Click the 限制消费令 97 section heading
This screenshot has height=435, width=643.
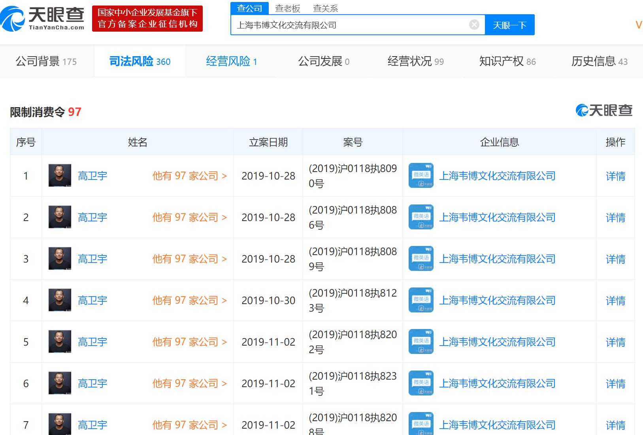point(45,112)
